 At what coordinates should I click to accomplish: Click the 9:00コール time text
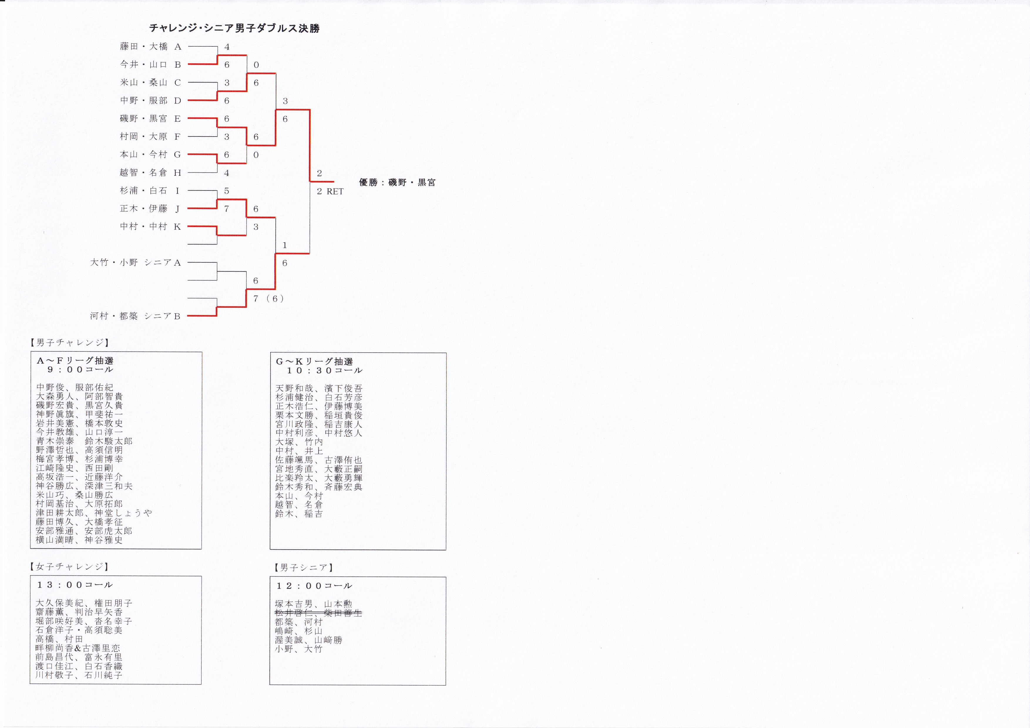pos(80,370)
